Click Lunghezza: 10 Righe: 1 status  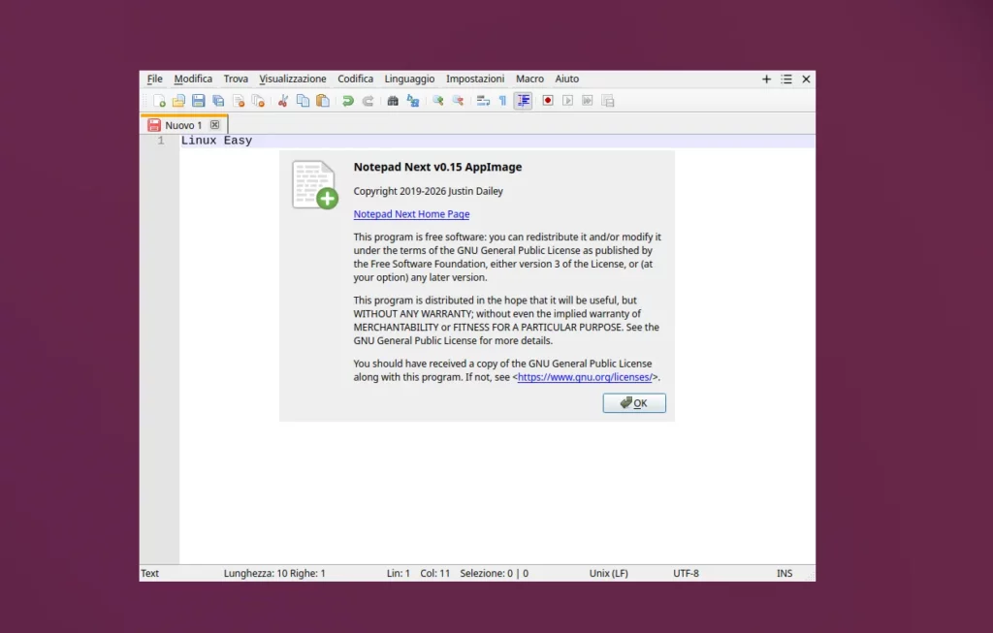[274, 574]
